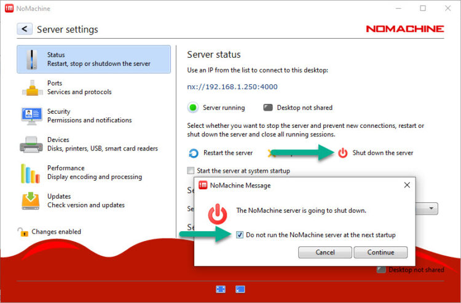Toggle the Changes enabled padlock
Screen dimensions: 461x303
23,232
